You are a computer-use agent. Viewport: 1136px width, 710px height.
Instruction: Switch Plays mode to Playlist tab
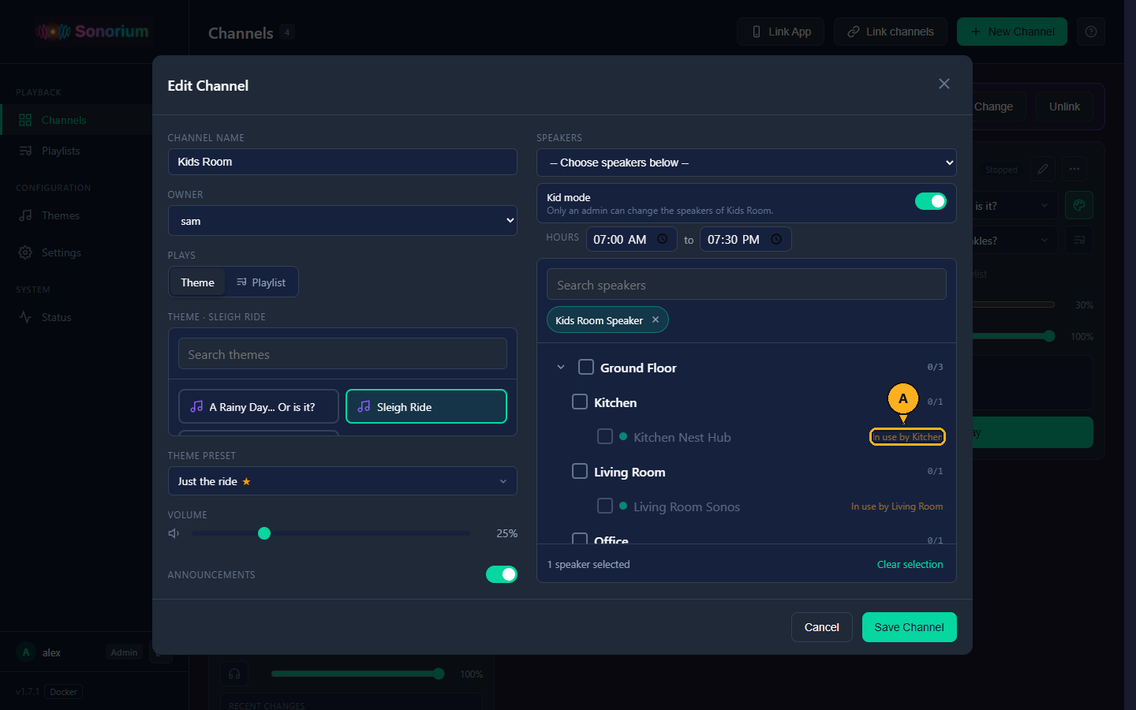[x=261, y=282]
